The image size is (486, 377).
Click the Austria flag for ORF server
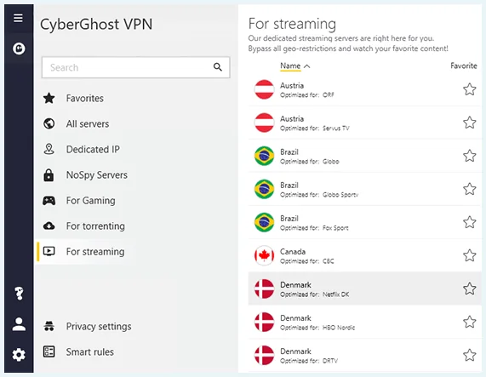264,89
